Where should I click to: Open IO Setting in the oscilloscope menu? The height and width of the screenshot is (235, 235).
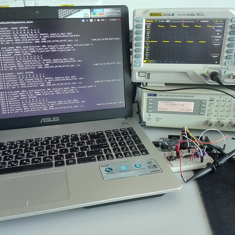coord(219,27)
